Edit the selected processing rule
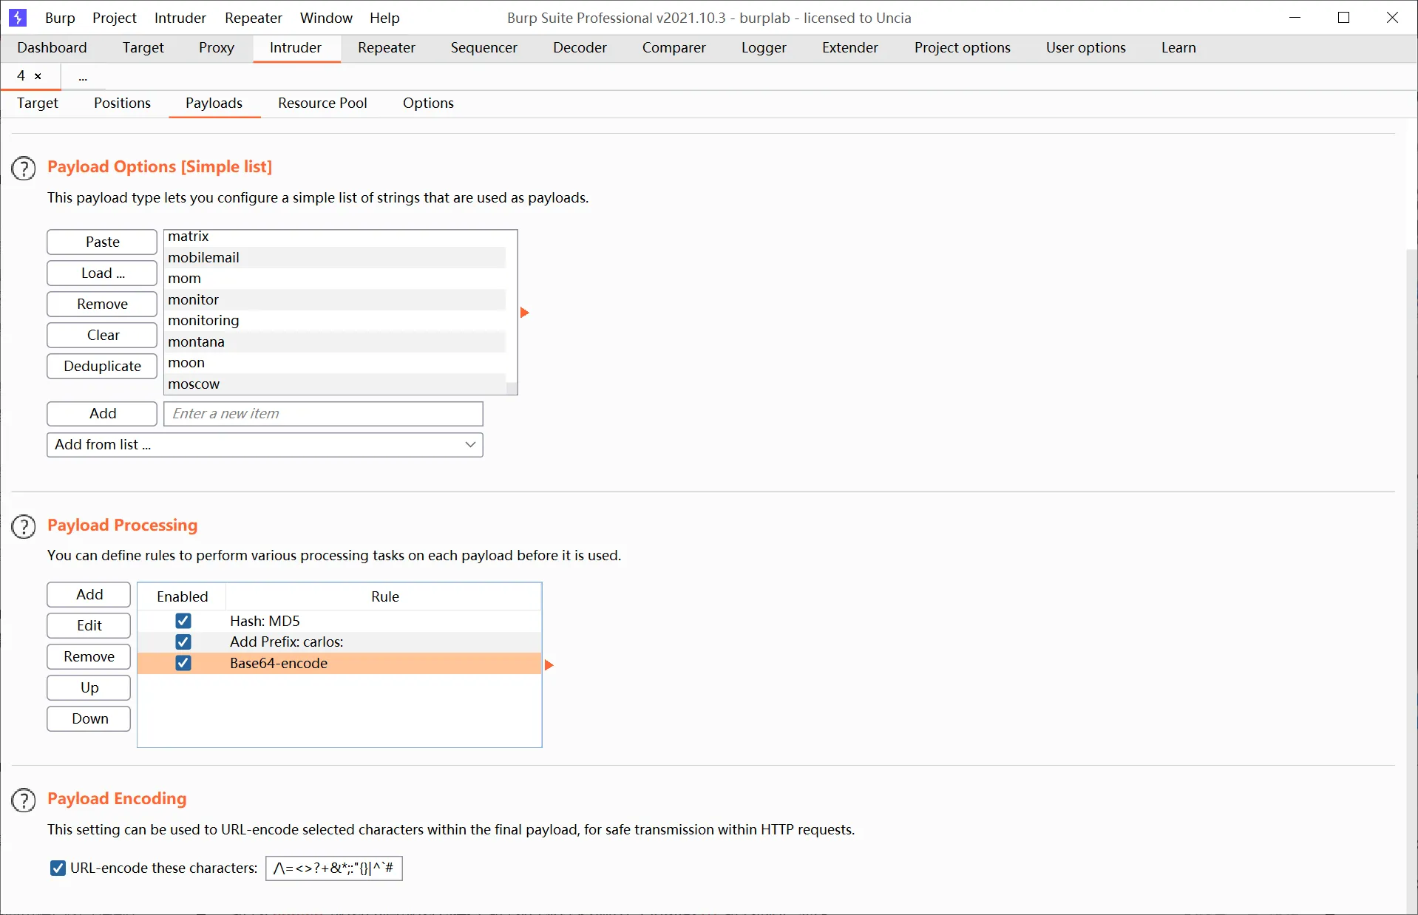 tap(89, 625)
